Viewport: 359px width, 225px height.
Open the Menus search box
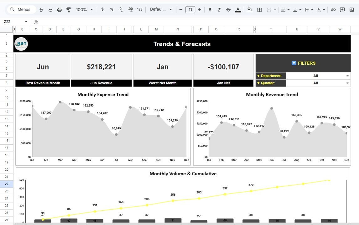21,10
